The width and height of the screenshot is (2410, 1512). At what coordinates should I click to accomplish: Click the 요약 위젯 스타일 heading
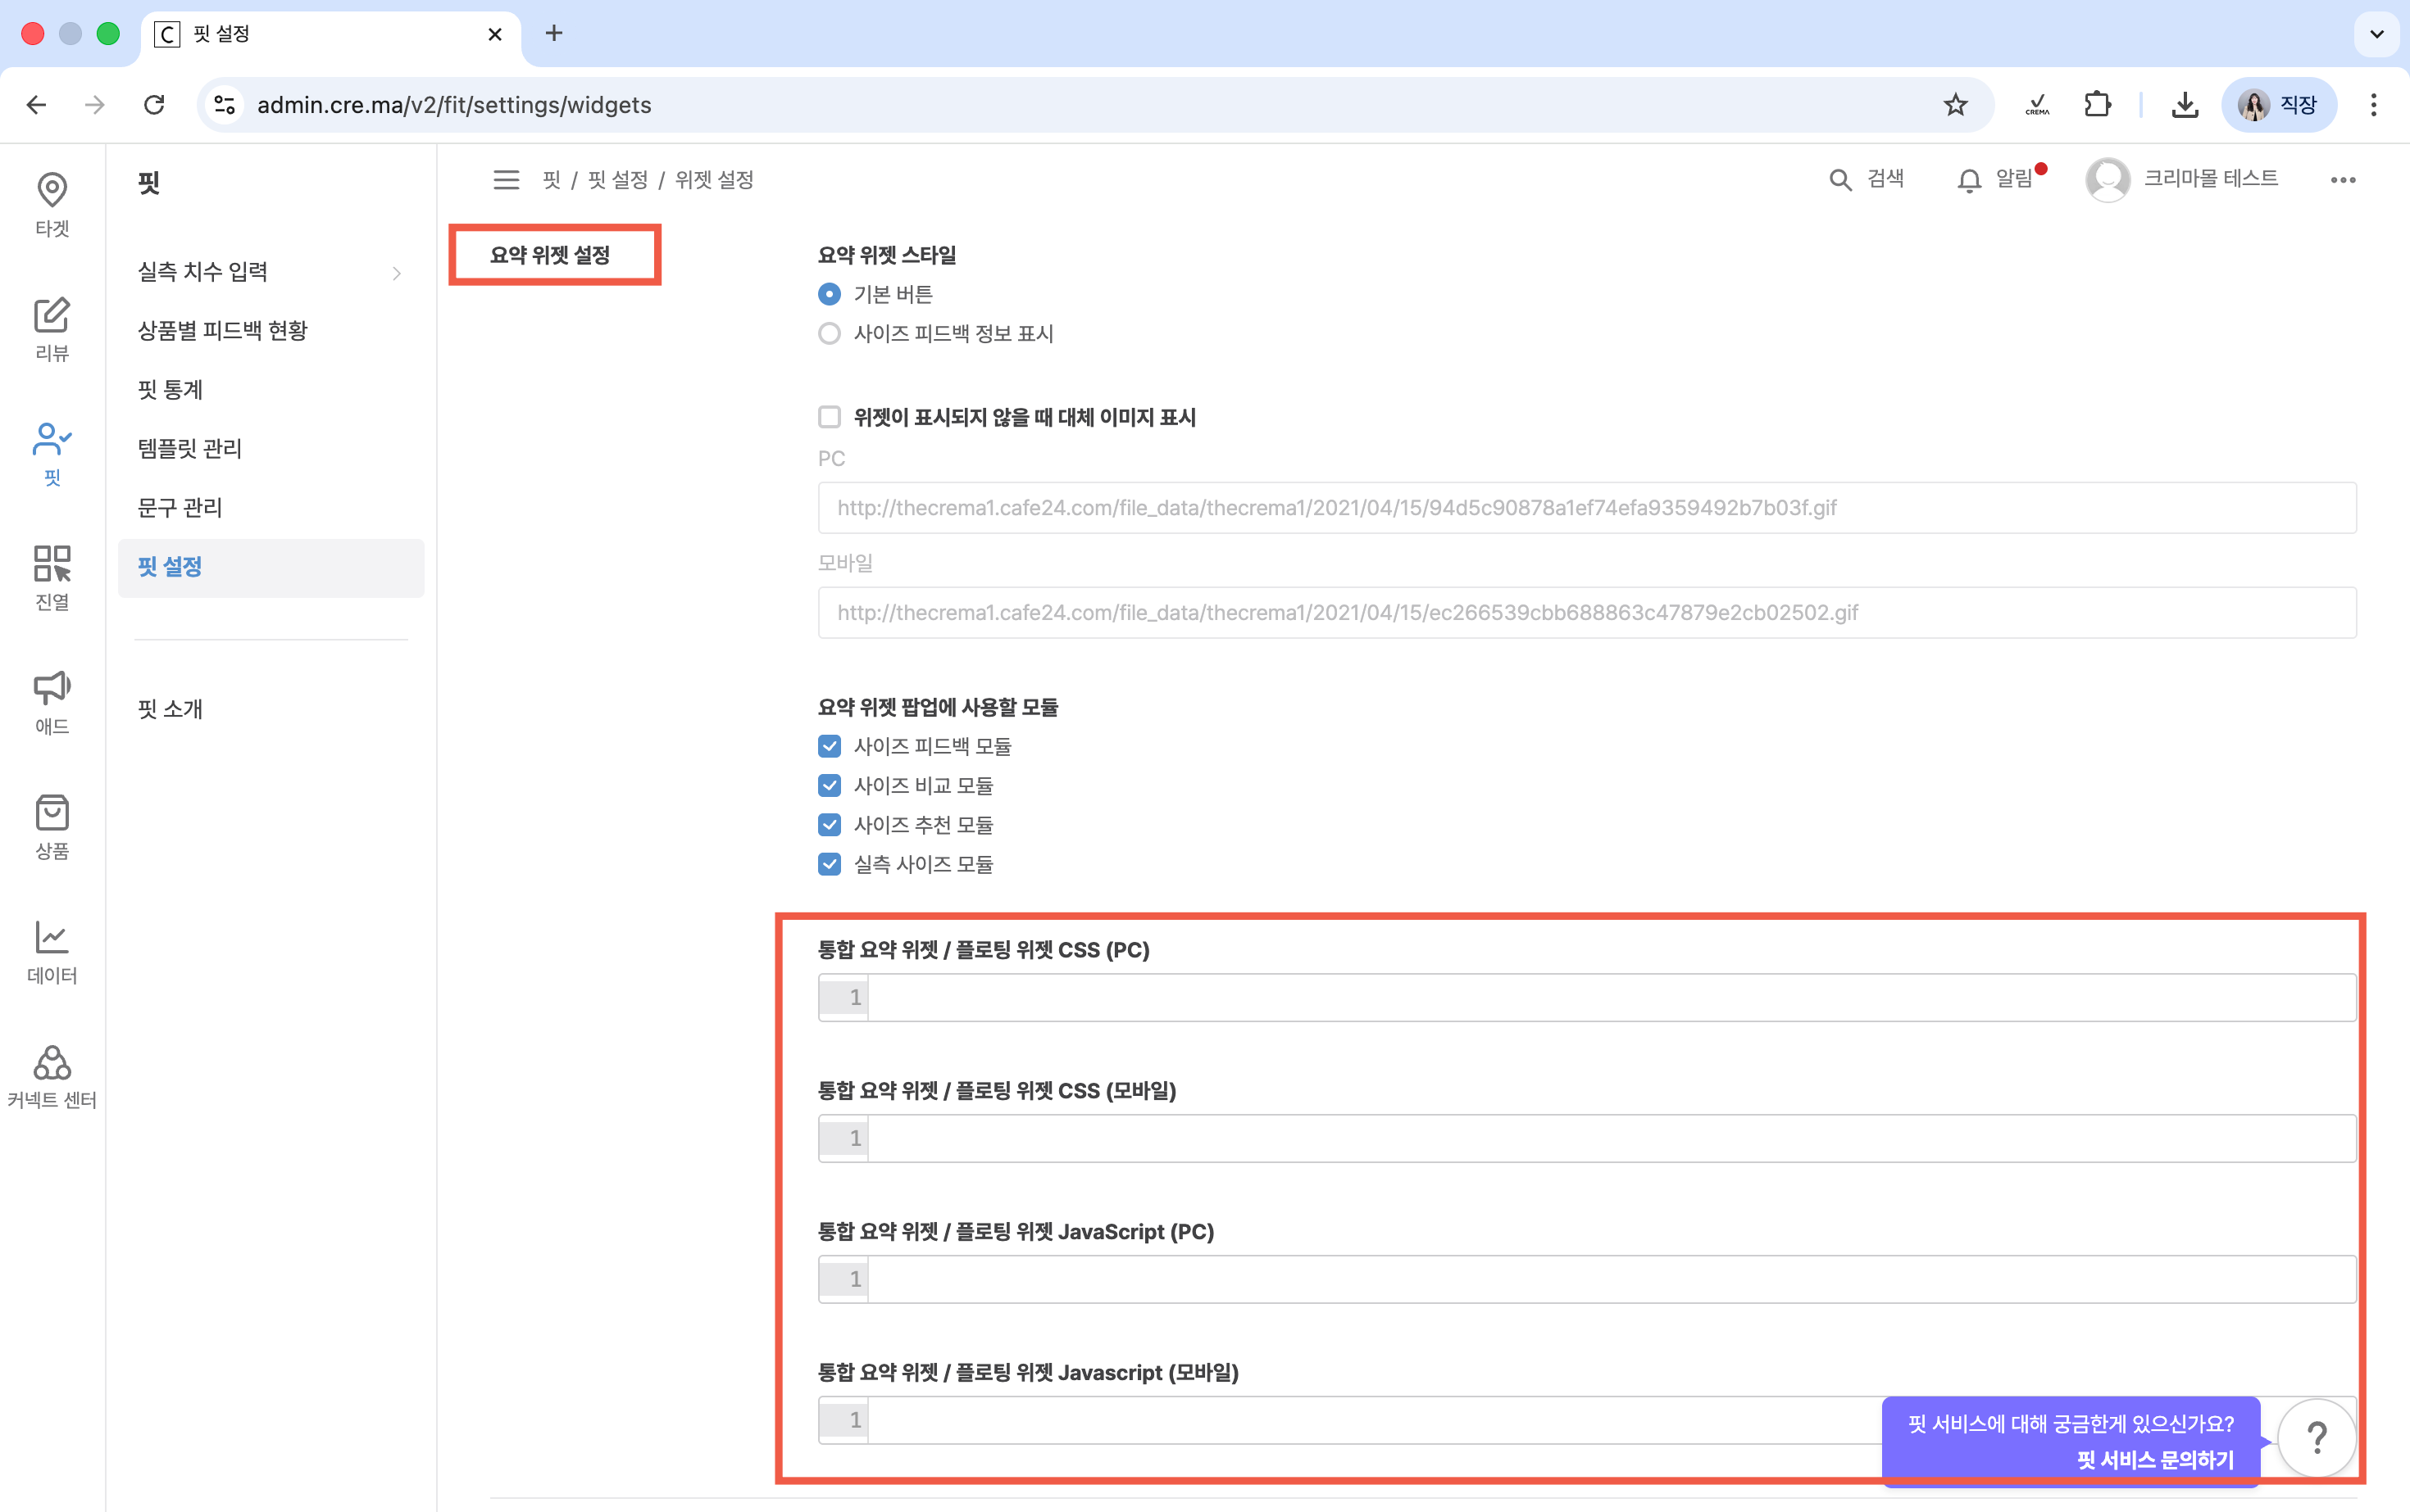887,255
